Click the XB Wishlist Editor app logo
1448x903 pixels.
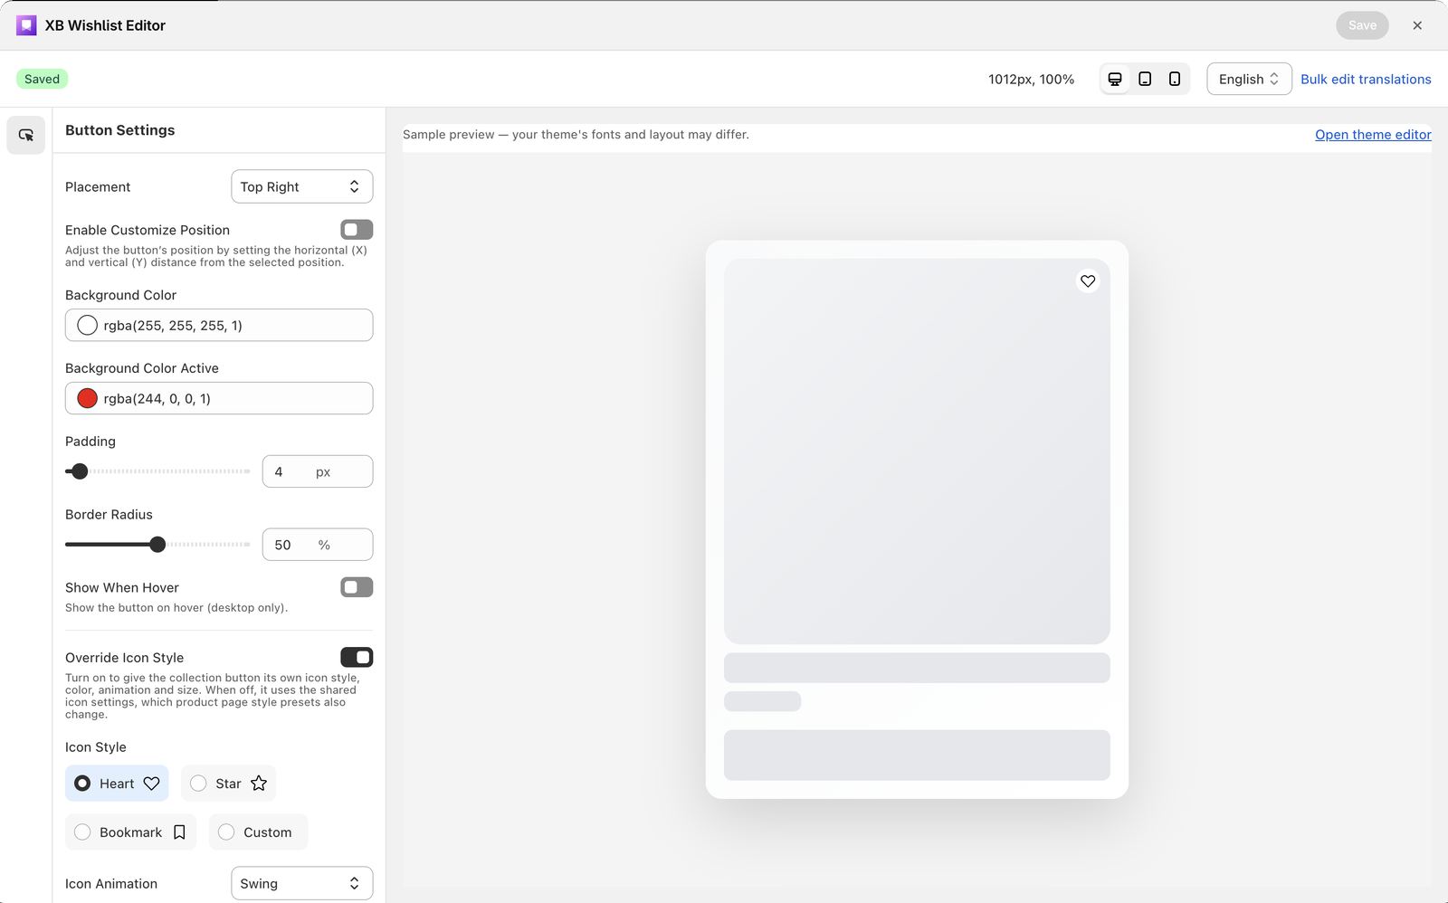pos(26,25)
